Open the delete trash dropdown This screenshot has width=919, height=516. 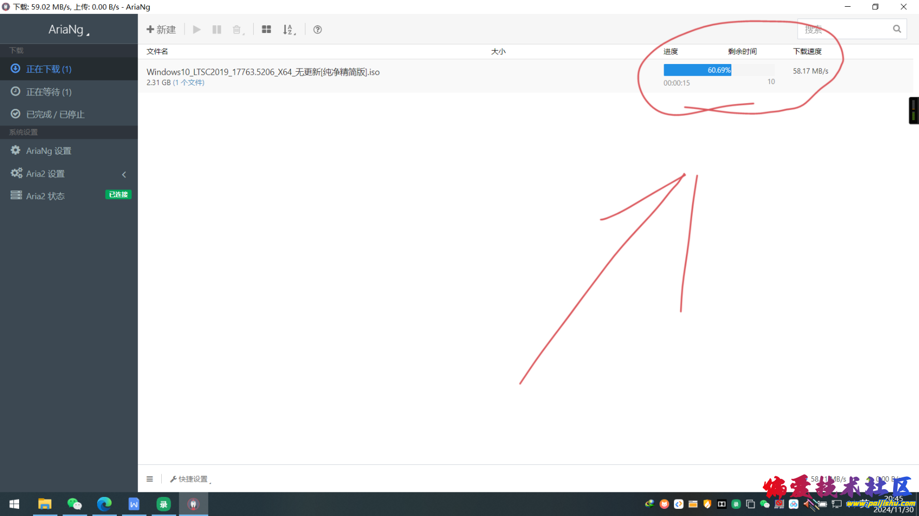coord(238,29)
